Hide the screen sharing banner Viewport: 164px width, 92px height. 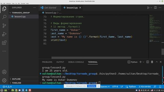(98, 86)
